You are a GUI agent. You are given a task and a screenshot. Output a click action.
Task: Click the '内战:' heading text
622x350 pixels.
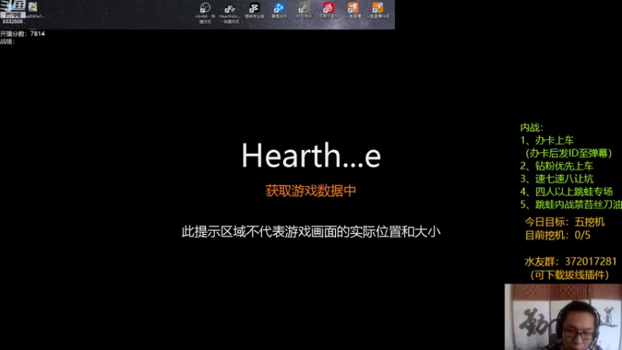532,128
